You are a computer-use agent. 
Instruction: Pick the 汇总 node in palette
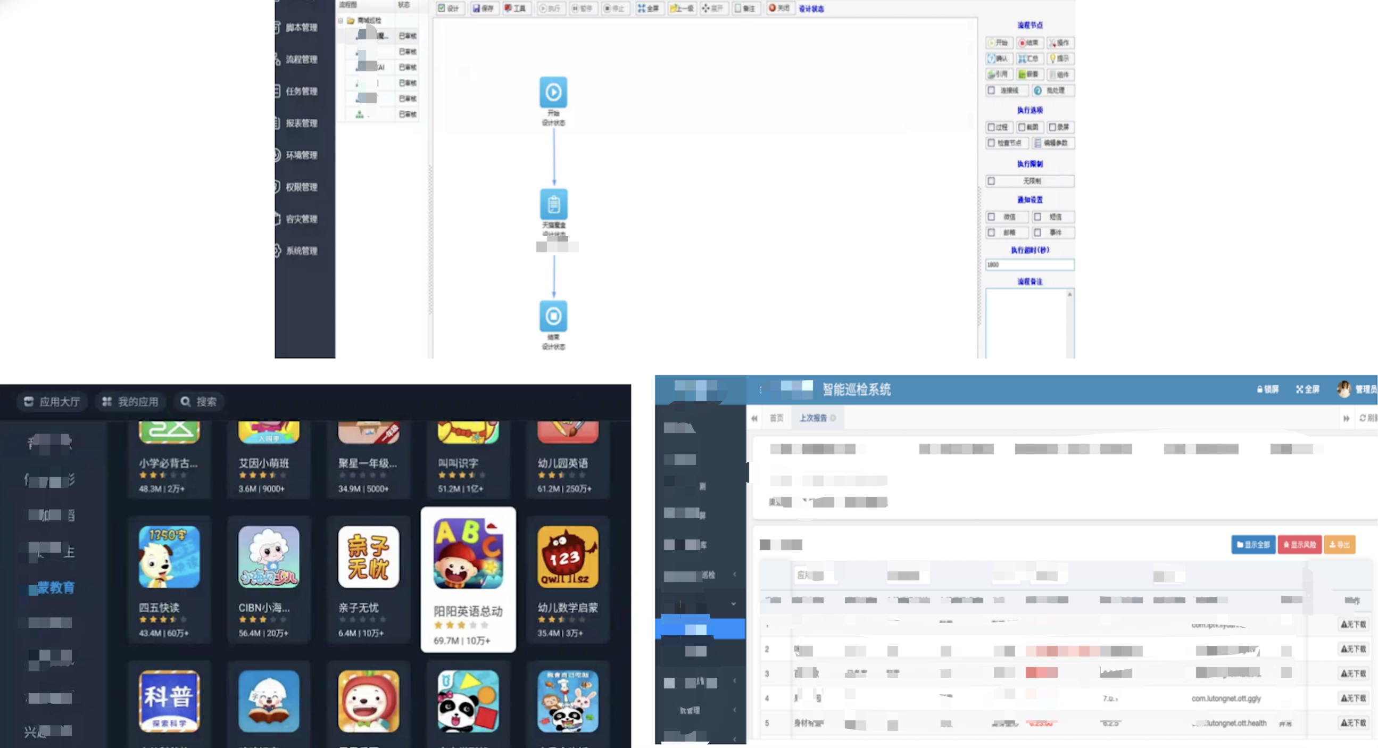(1029, 59)
